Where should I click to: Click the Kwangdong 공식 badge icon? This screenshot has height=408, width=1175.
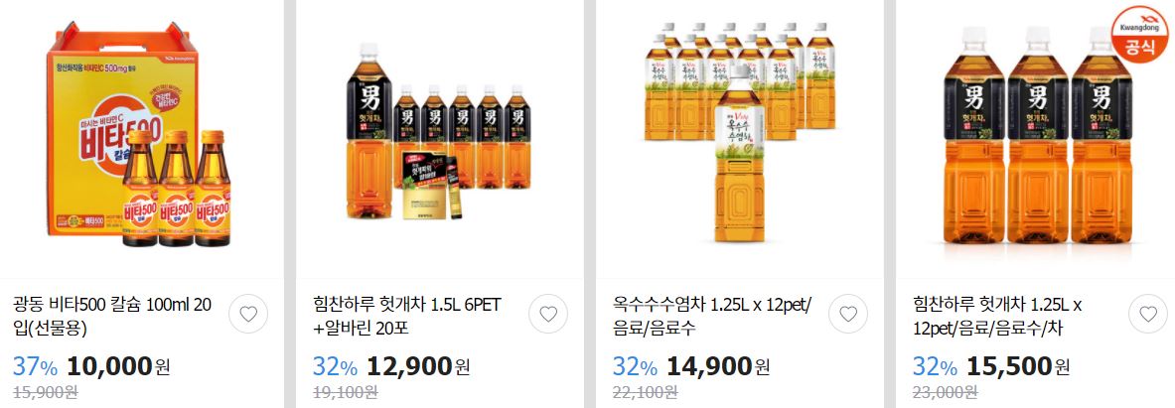coord(1139,35)
